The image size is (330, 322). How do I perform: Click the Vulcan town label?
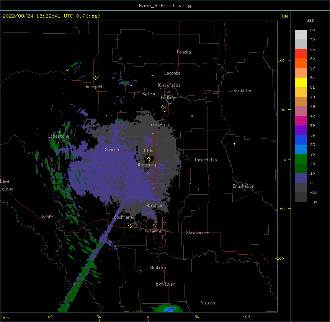click(x=208, y=303)
